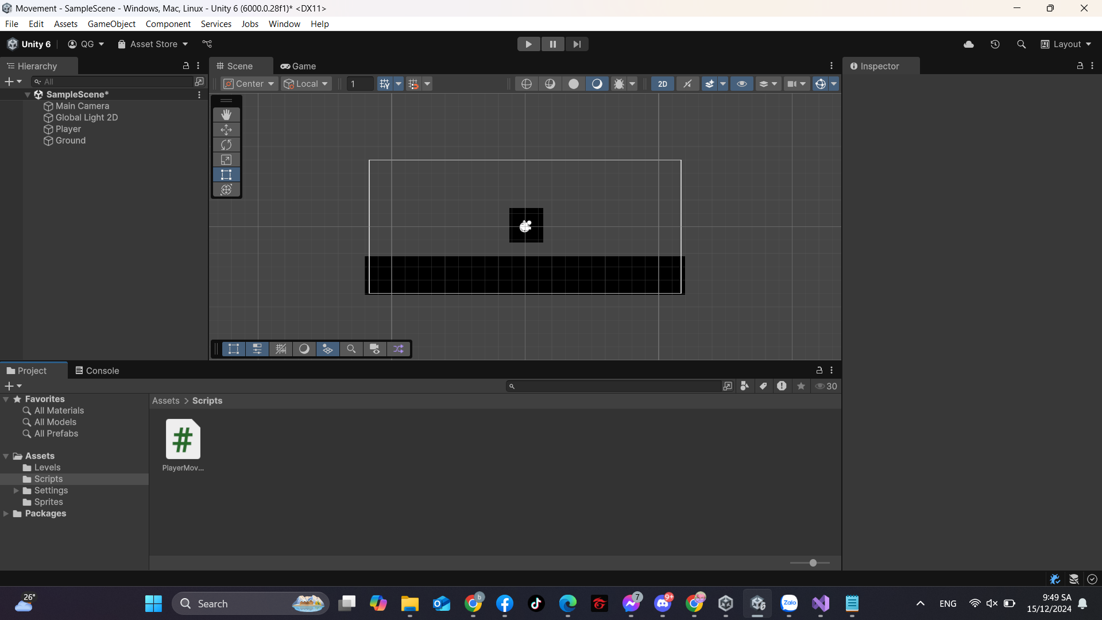Open Asset Store dropdown
The width and height of the screenshot is (1102, 620).
click(153, 44)
